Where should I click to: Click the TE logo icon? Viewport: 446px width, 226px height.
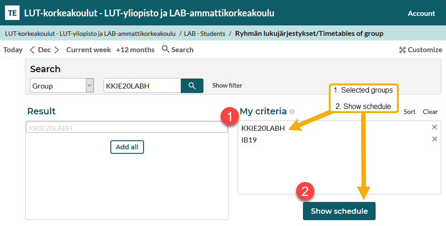12,13
